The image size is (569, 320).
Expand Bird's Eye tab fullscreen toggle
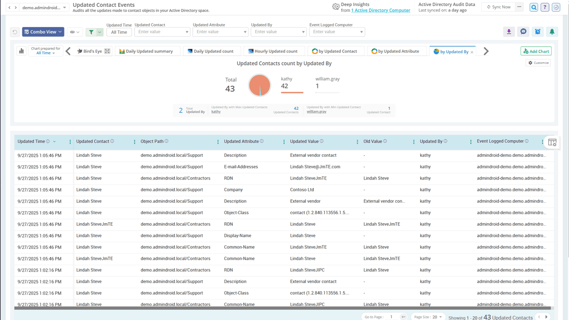(107, 51)
